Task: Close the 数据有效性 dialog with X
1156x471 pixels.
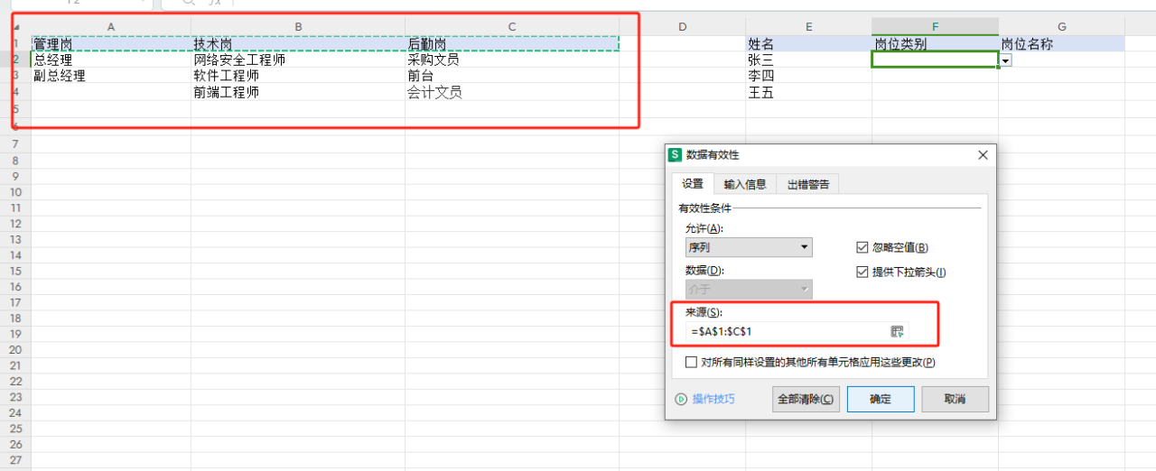Action: [x=984, y=155]
